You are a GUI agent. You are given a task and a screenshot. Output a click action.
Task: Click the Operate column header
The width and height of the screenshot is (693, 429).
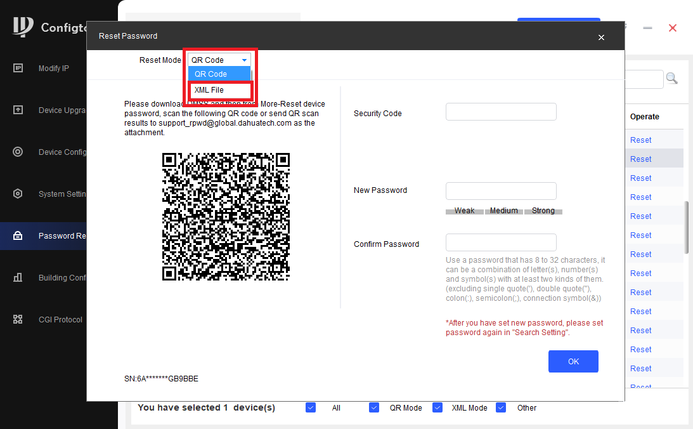[x=644, y=117]
